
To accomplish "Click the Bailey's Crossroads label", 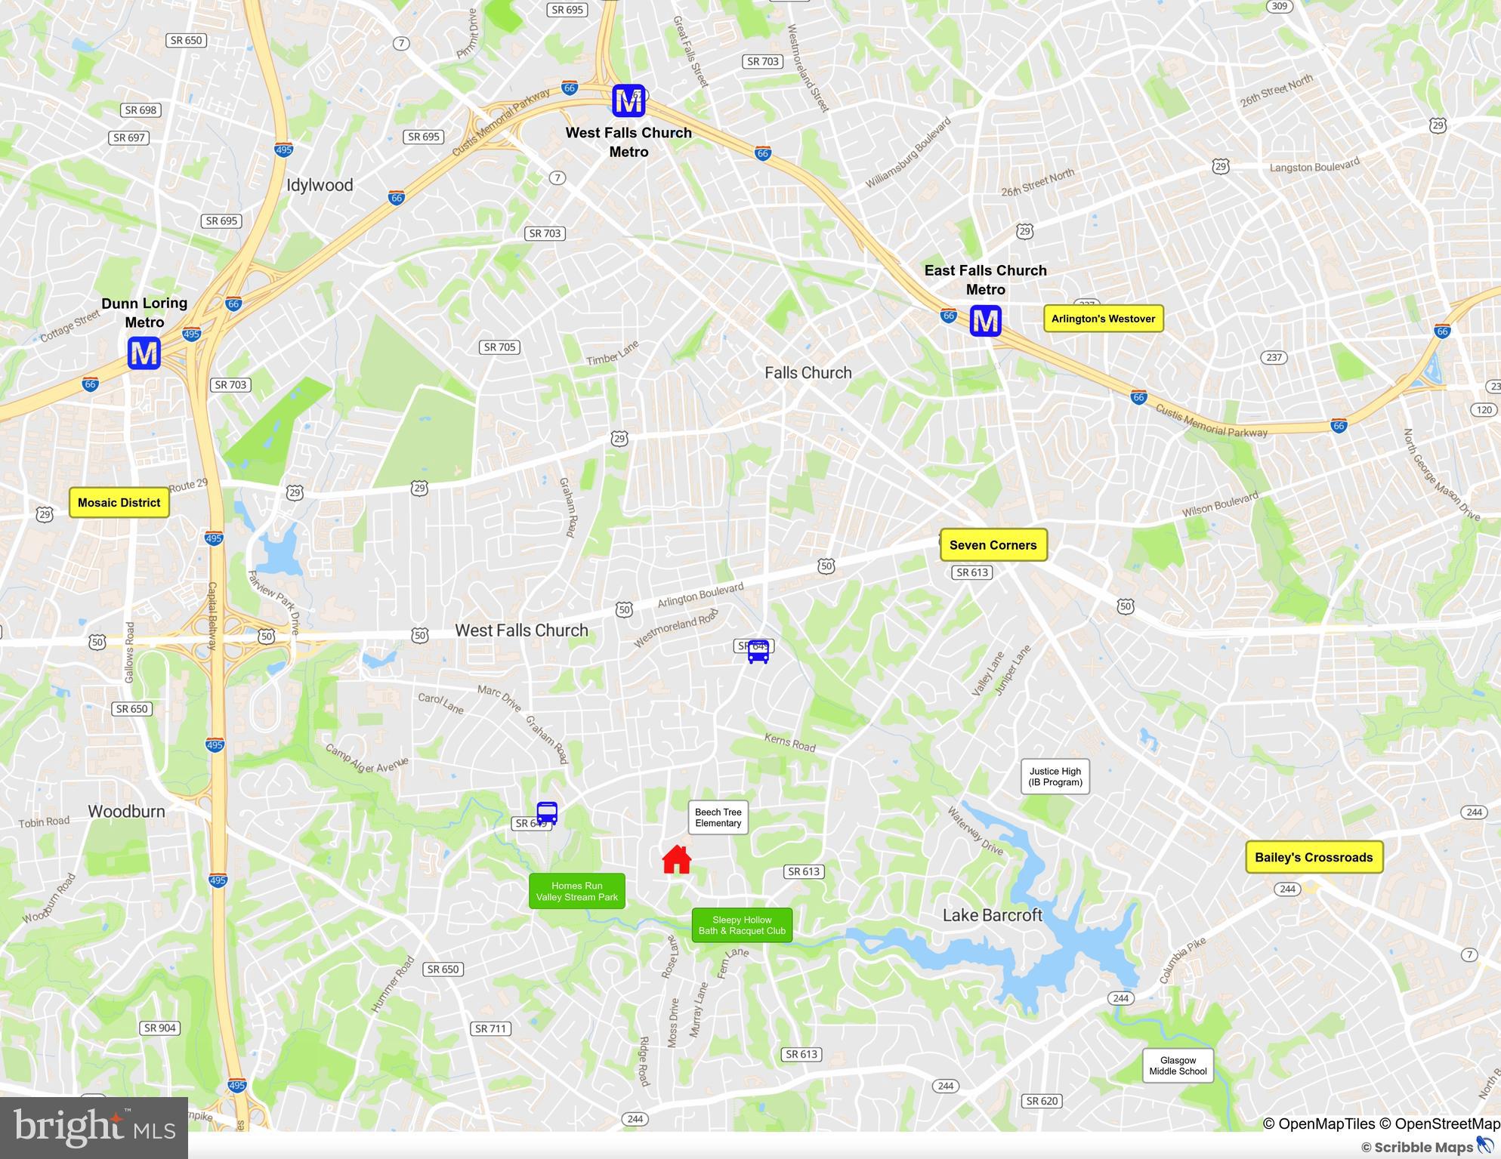I will click(x=1314, y=857).
